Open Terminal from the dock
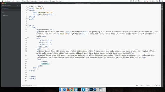Screen dimensions: 165x92 (80, 90)
